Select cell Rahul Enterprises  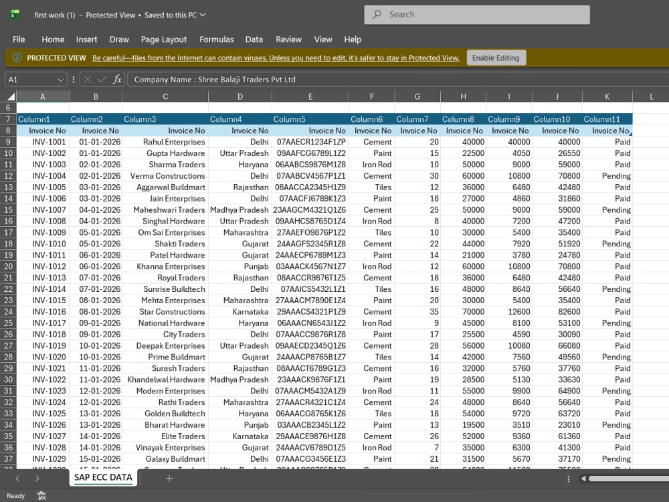pyautogui.click(x=165, y=142)
